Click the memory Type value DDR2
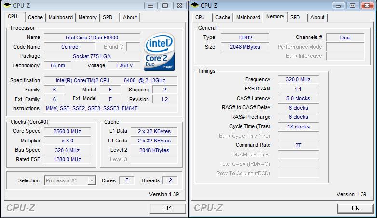The height and width of the screenshot is (218, 377). (245, 38)
